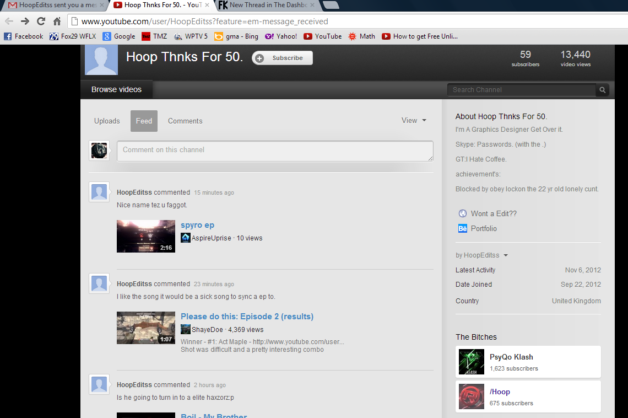The height and width of the screenshot is (418, 628).
Task: Click the Hoop Thnks For 50 channel avatar
Action: click(x=101, y=60)
